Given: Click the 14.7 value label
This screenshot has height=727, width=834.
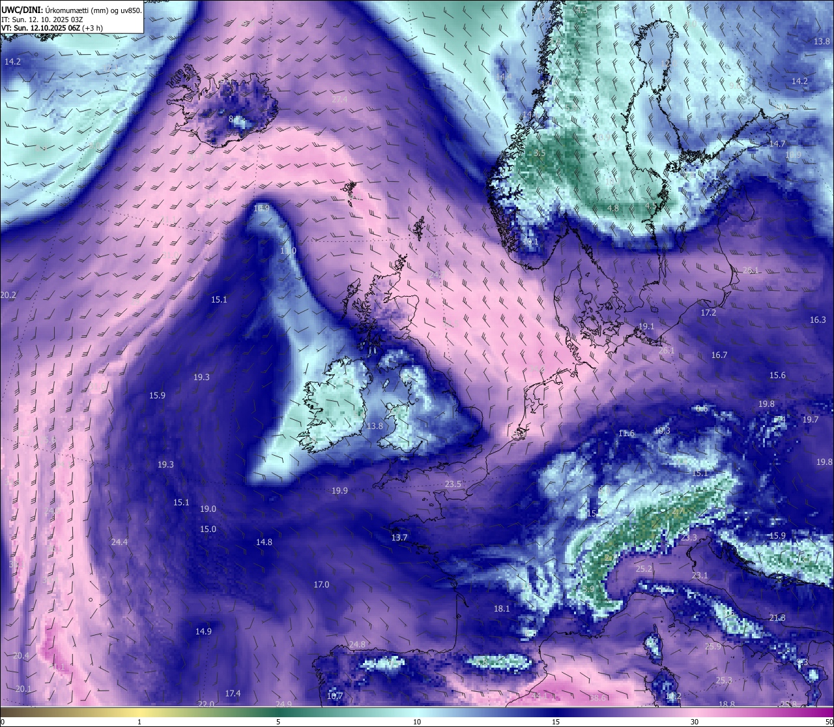Looking at the screenshot, I should pyautogui.click(x=777, y=144).
